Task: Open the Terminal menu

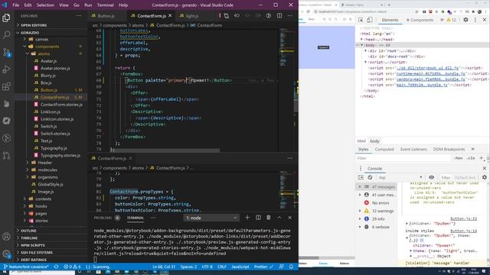Action: [106, 5]
